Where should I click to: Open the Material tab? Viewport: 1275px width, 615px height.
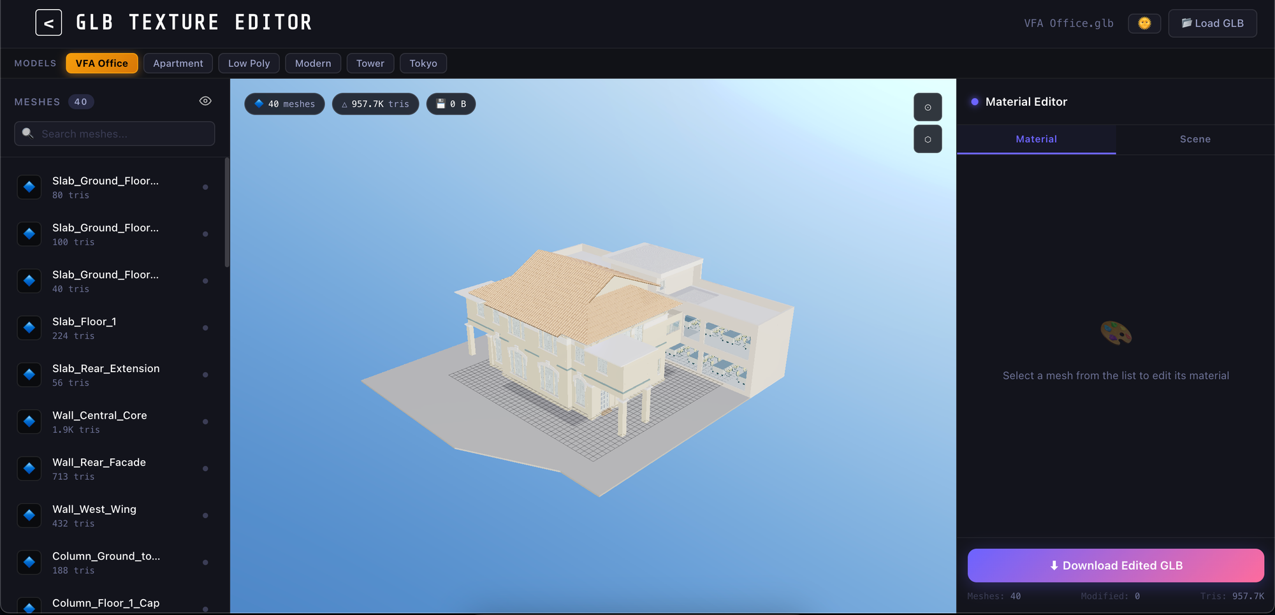(x=1036, y=139)
